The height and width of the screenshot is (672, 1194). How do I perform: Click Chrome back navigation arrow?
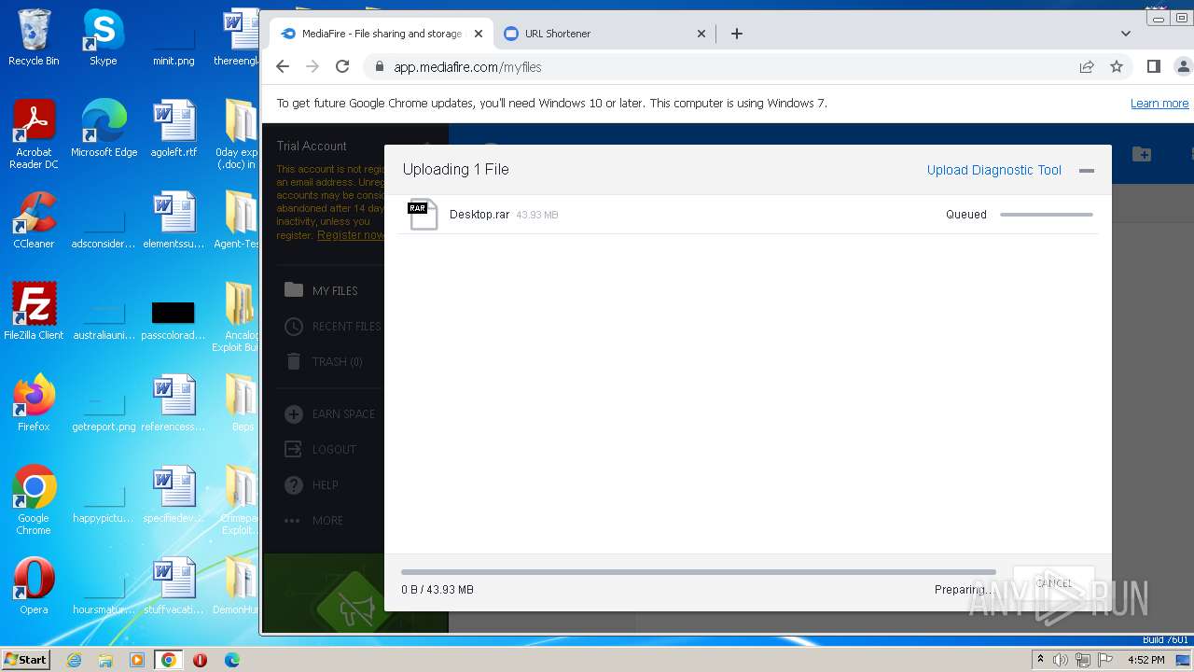(283, 66)
